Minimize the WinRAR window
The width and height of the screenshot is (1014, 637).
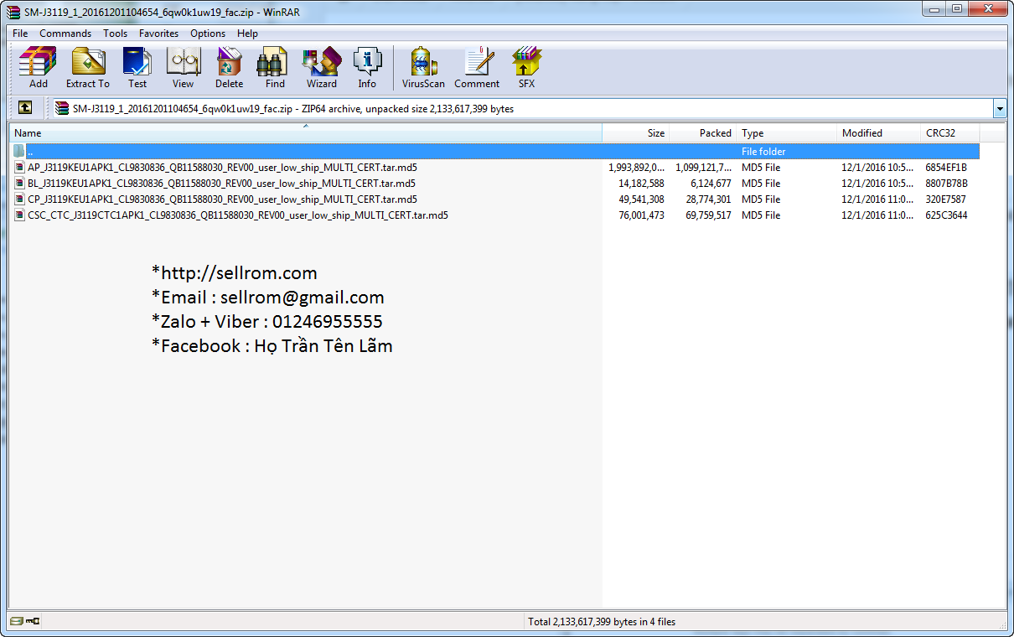(x=934, y=9)
